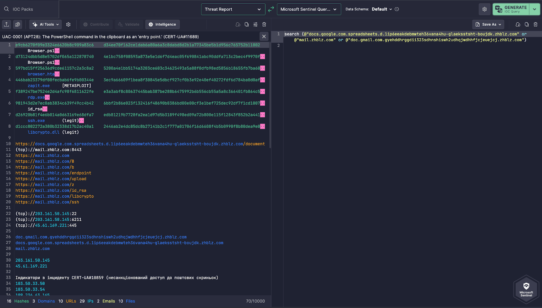Copy the generated query in right panel
This screenshot has height=308, width=542.
pos(527,24)
